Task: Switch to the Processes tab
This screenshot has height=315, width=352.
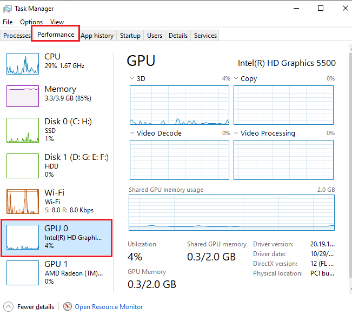Action: coord(17,36)
